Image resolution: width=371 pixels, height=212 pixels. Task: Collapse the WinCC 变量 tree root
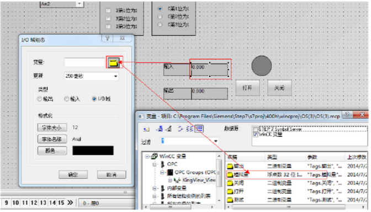click(147, 156)
